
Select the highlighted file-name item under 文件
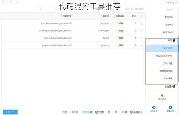[x=161, y=48]
